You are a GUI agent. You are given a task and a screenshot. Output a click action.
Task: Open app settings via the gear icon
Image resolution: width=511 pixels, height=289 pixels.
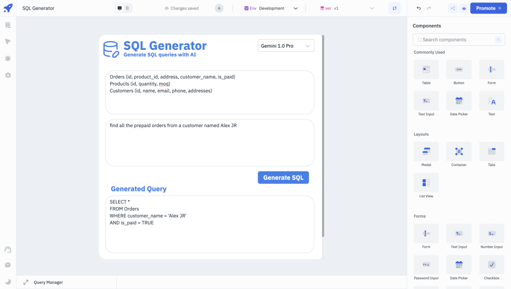7,75
